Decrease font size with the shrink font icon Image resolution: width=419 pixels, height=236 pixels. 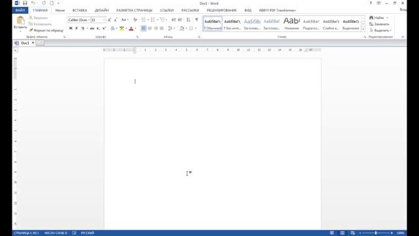(115, 20)
